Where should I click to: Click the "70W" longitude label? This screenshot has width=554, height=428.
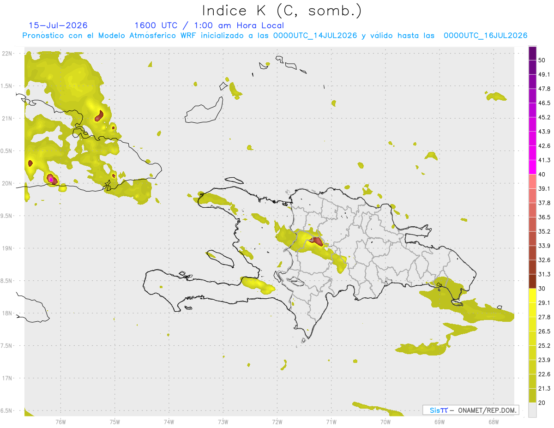385,422
